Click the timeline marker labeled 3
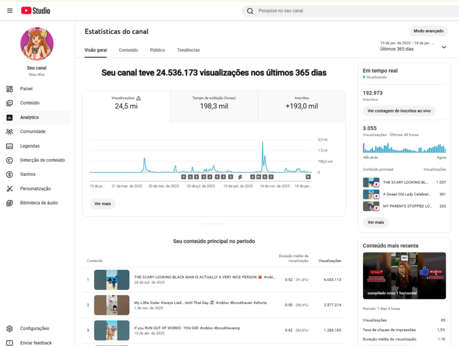 pos(231,177)
